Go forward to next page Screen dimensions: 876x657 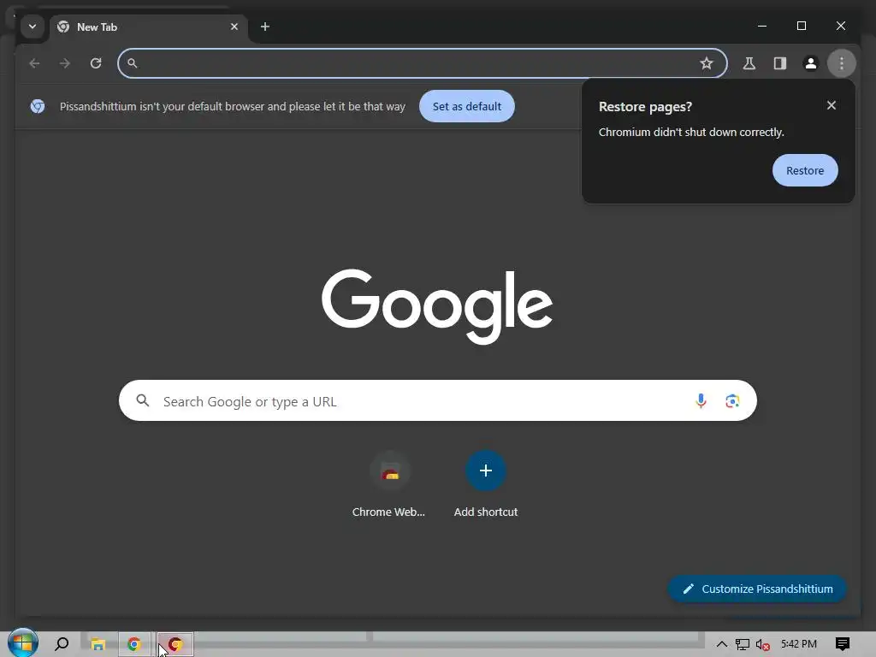click(x=65, y=63)
